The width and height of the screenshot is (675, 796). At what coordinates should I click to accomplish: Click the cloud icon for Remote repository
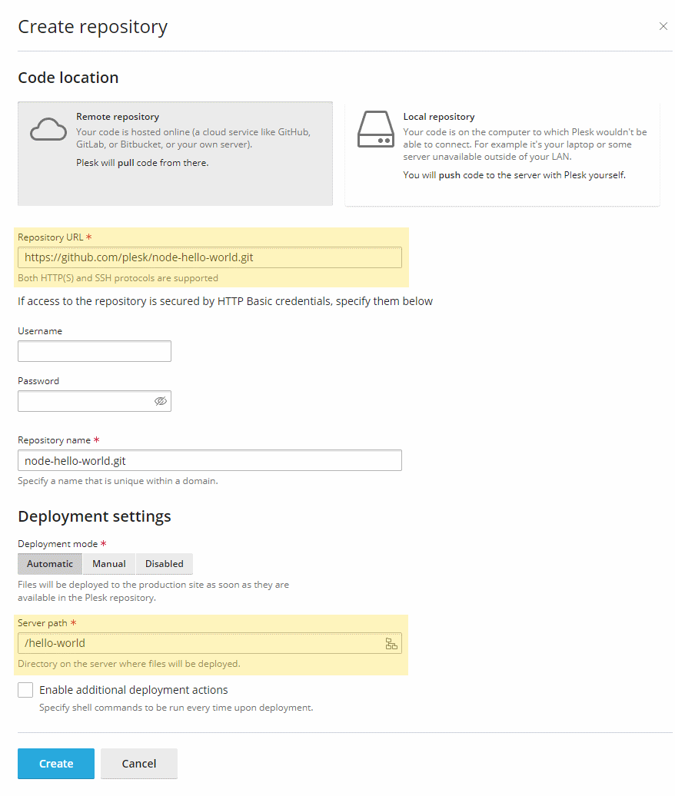[48, 129]
